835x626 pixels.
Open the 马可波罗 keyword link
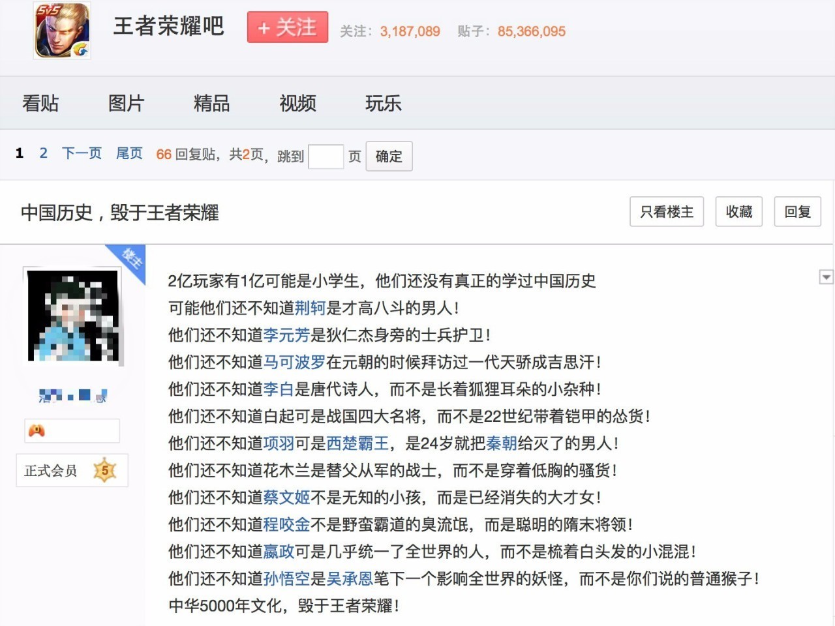[x=295, y=362]
